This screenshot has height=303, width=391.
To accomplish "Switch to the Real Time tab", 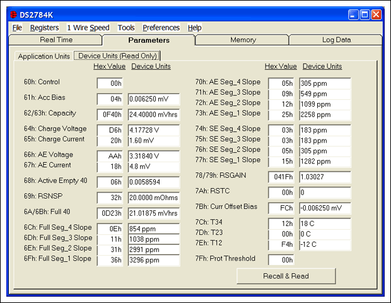I will pyautogui.click(x=56, y=40).
